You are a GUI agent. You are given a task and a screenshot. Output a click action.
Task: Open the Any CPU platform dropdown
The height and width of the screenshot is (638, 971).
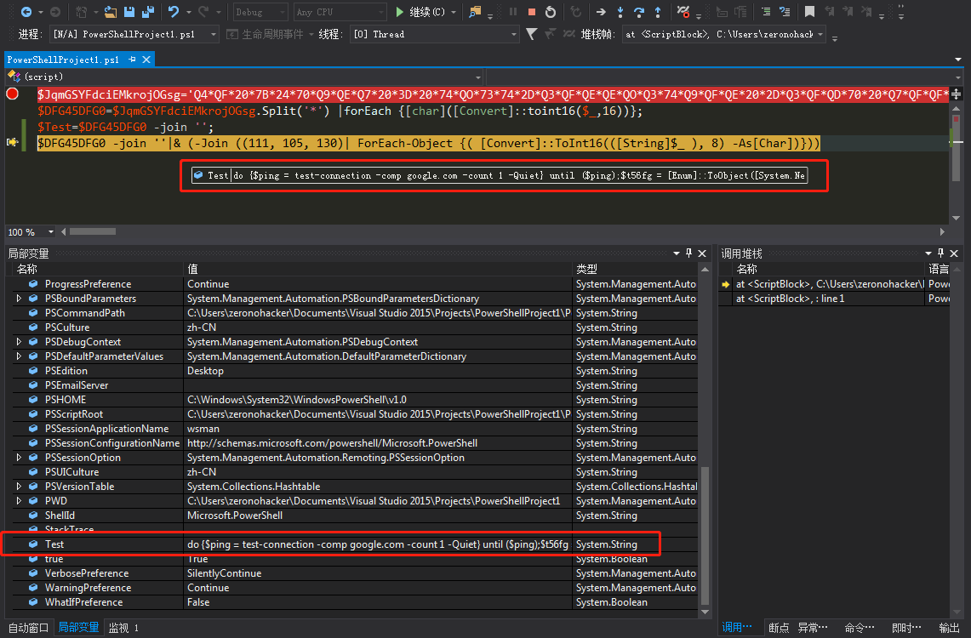(x=340, y=12)
